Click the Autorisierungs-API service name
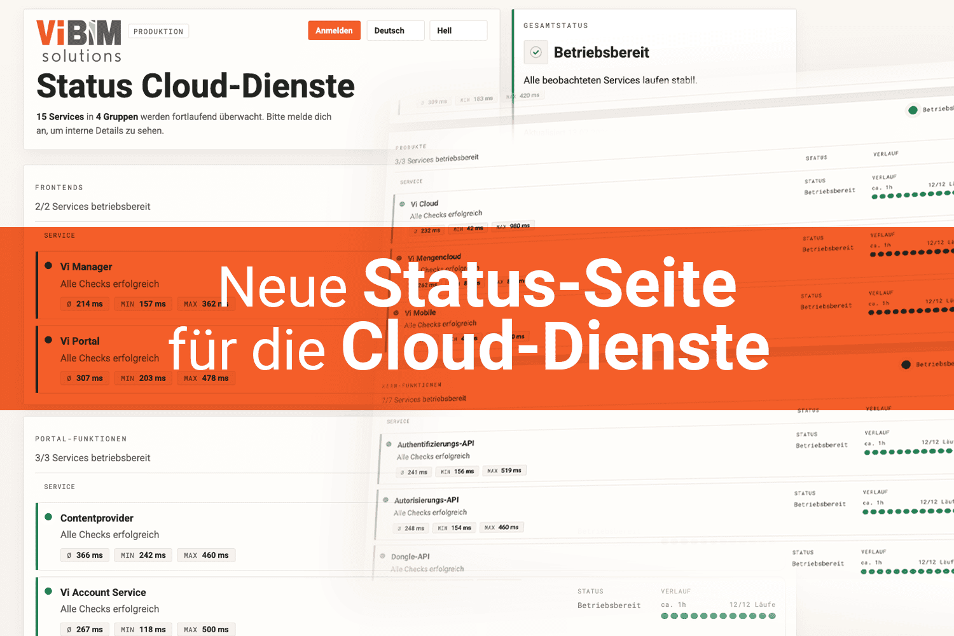 coord(426,500)
